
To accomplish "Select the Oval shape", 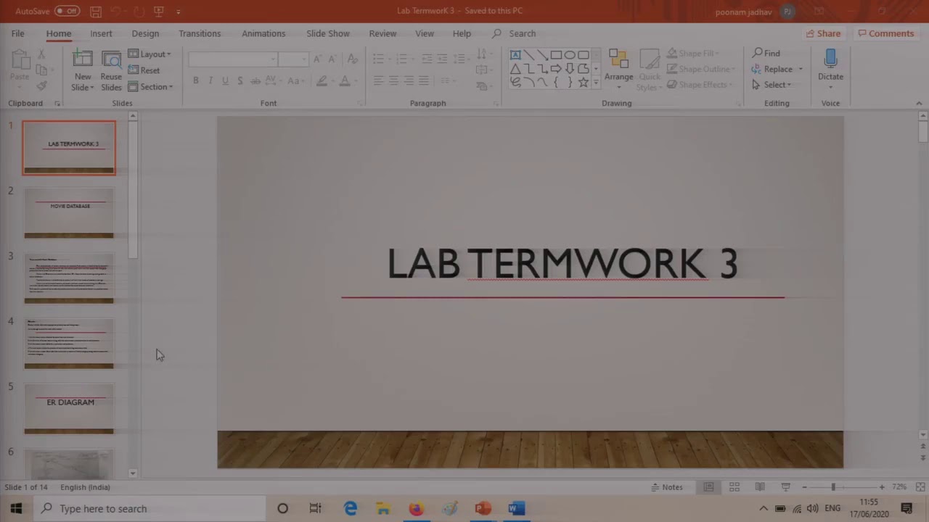I will [x=570, y=55].
